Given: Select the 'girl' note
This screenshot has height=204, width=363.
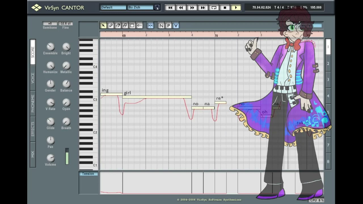Looking at the screenshot, I should [x=157, y=97].
